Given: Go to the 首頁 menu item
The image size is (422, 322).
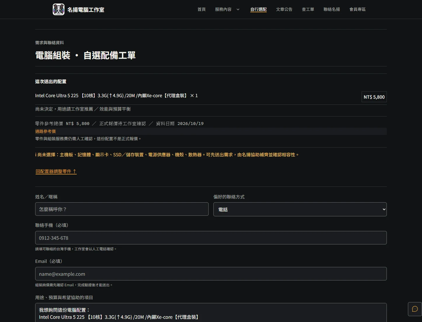Looking at the screenshot, I should pyautogui.click(x=202, y=9).
